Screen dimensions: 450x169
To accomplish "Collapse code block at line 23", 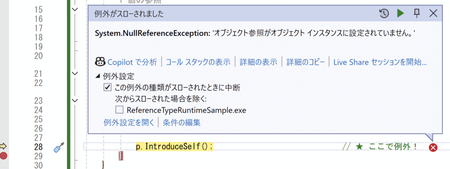I will (75, 101).
